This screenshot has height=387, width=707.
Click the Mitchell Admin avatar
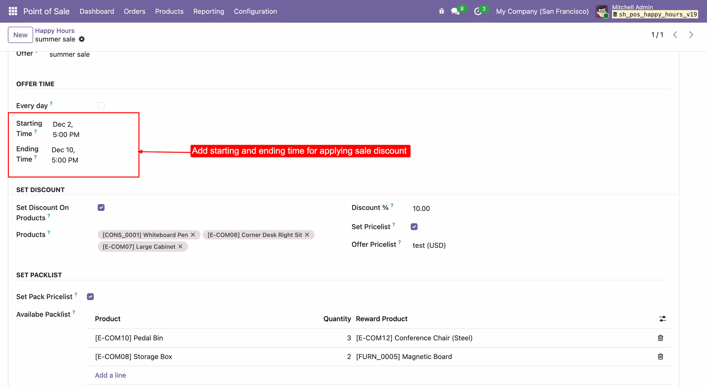tap(602, 11)
